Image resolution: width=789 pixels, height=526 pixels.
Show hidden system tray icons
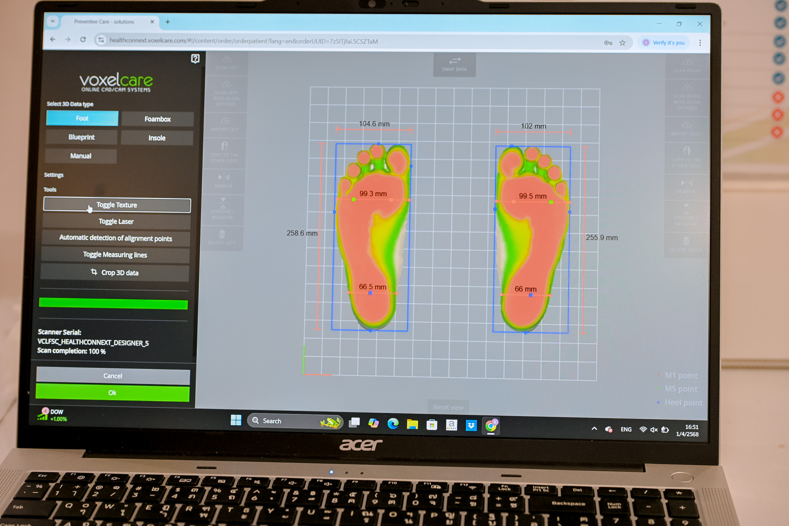(594, 429)
